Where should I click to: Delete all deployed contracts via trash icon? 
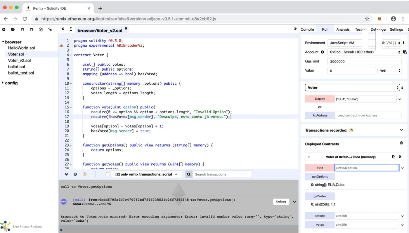[401, 143]
